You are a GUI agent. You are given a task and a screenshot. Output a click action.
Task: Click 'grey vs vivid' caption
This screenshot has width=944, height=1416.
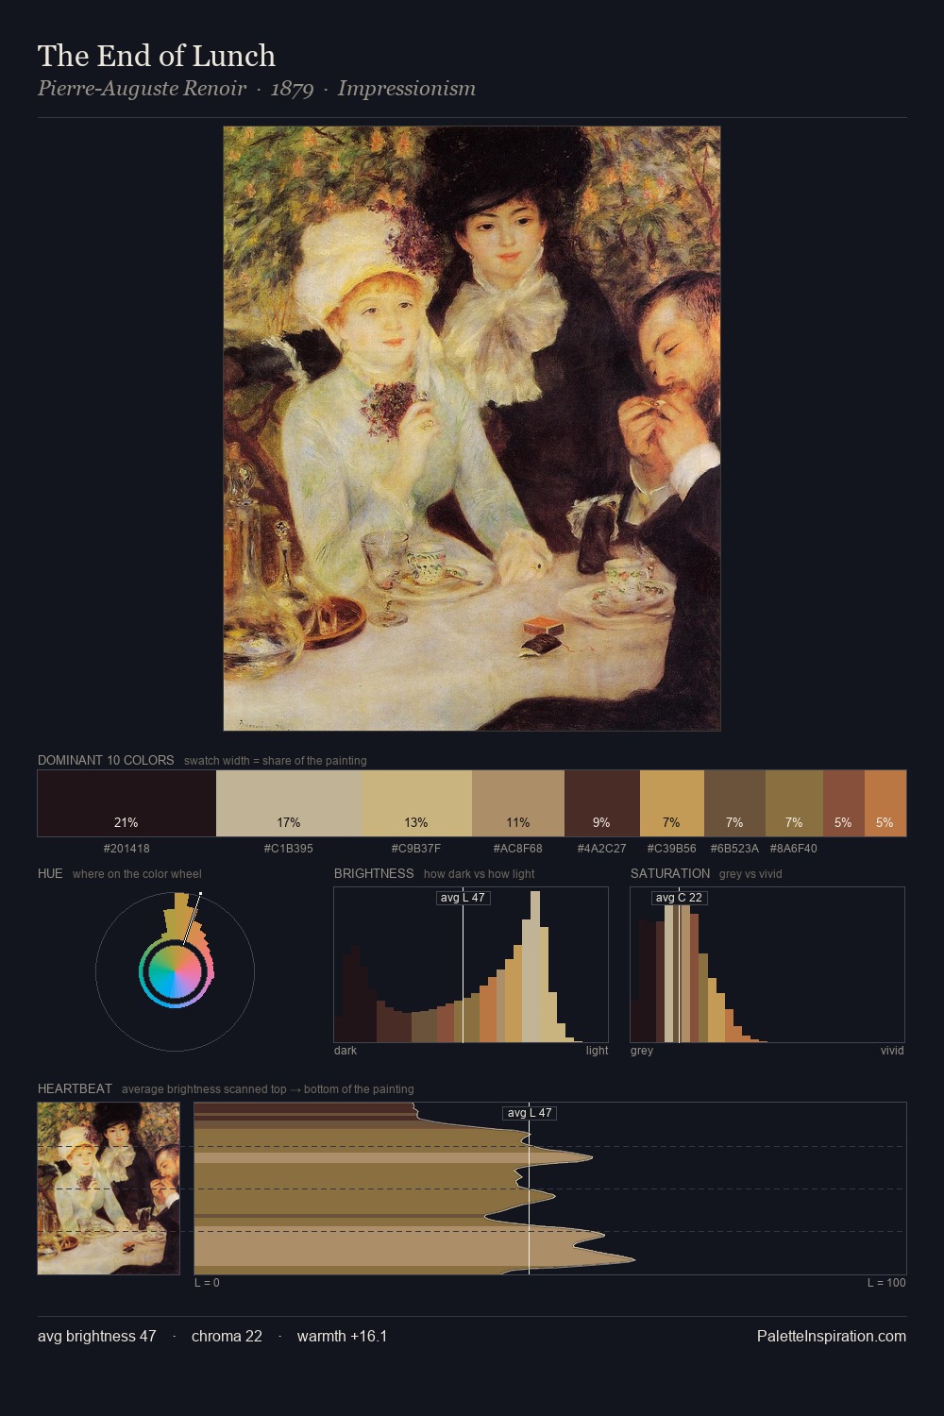pyautogui.click(x=750, y=874)
